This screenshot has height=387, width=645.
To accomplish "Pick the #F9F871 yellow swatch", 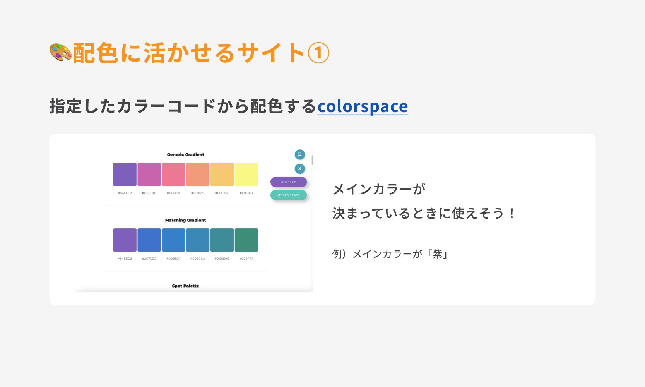I will pos(246,174).
